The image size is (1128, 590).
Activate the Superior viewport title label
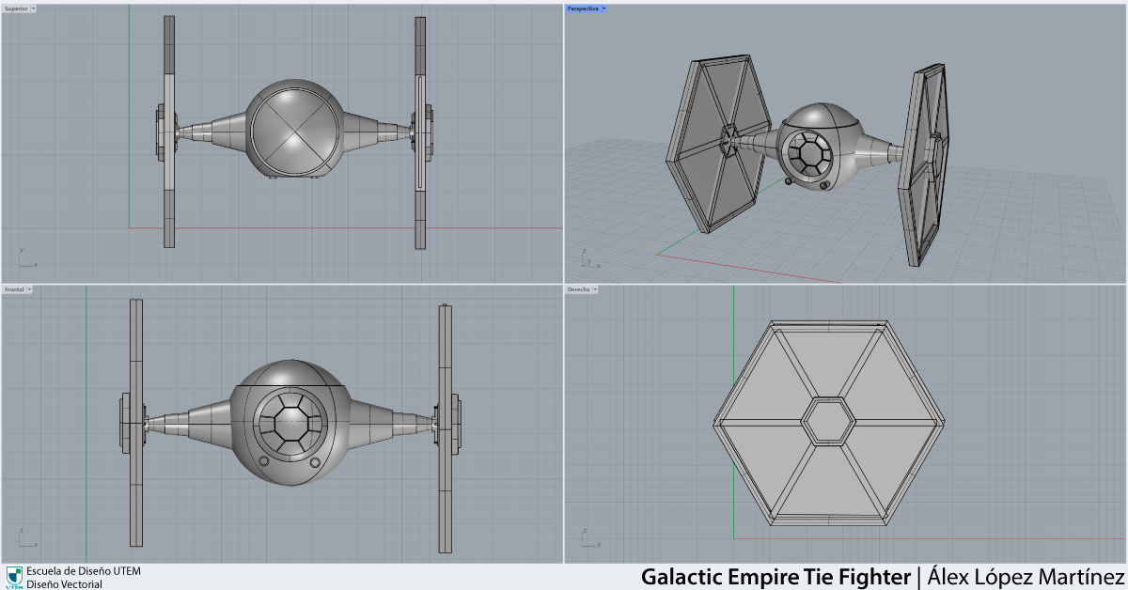point(16,8)
